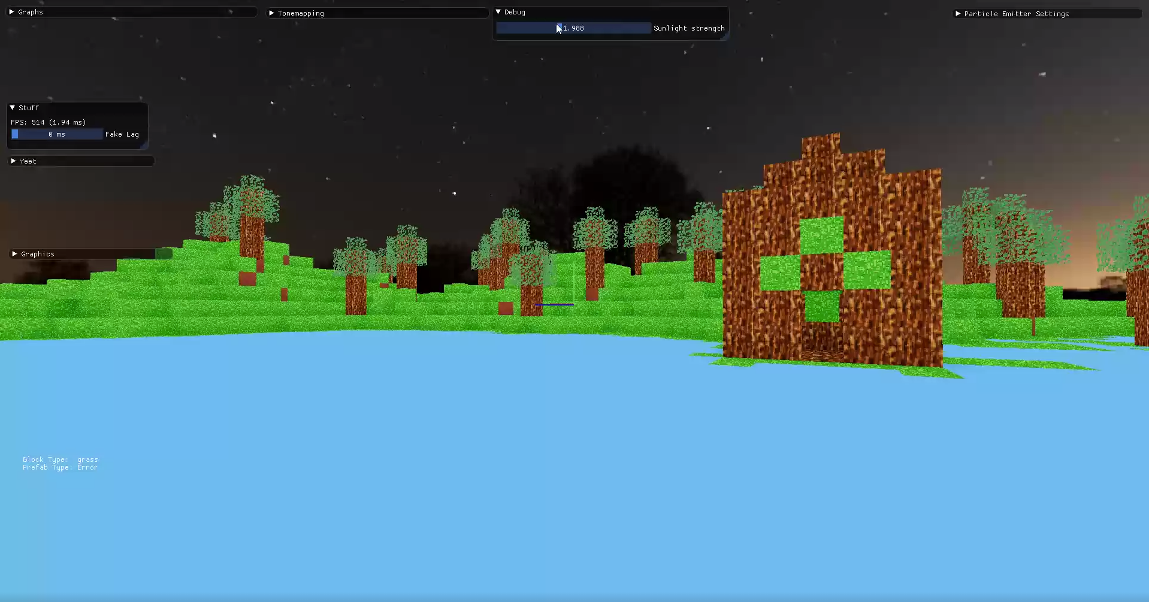Click the Block Type: grass text
The image size is (1149, 602).
pos(60,459)
